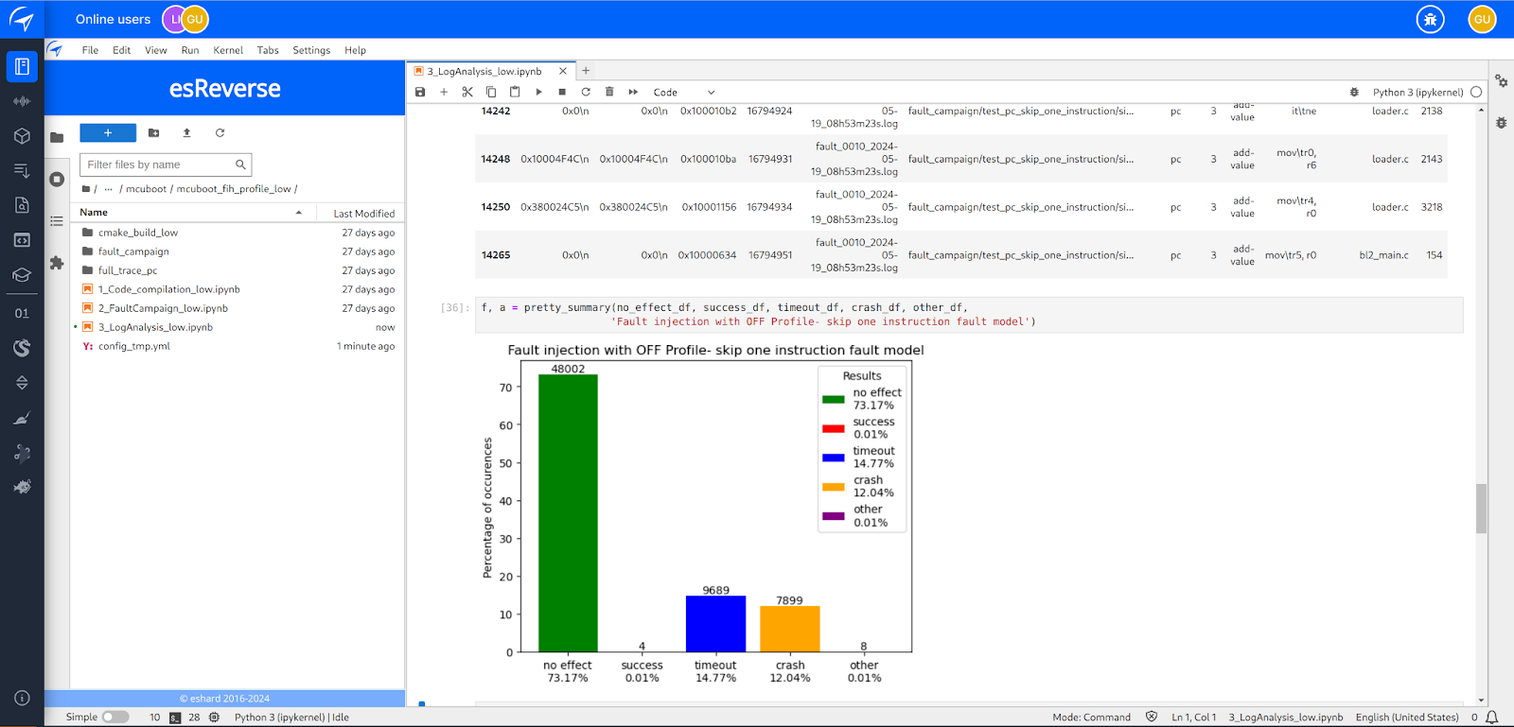The height and width of the screenshot is (727, 1514).
Task: Create a new folder in file browser
Action: point(154,133)
